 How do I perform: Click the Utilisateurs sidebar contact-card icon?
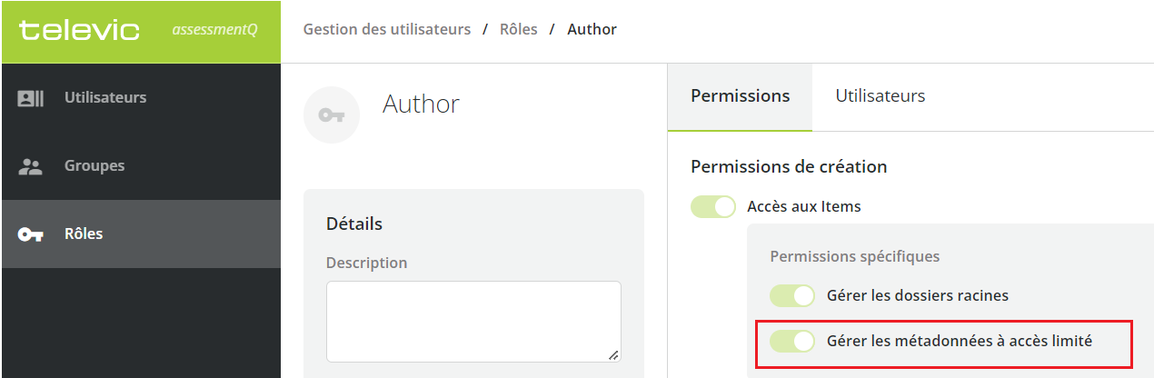point(31,98)
